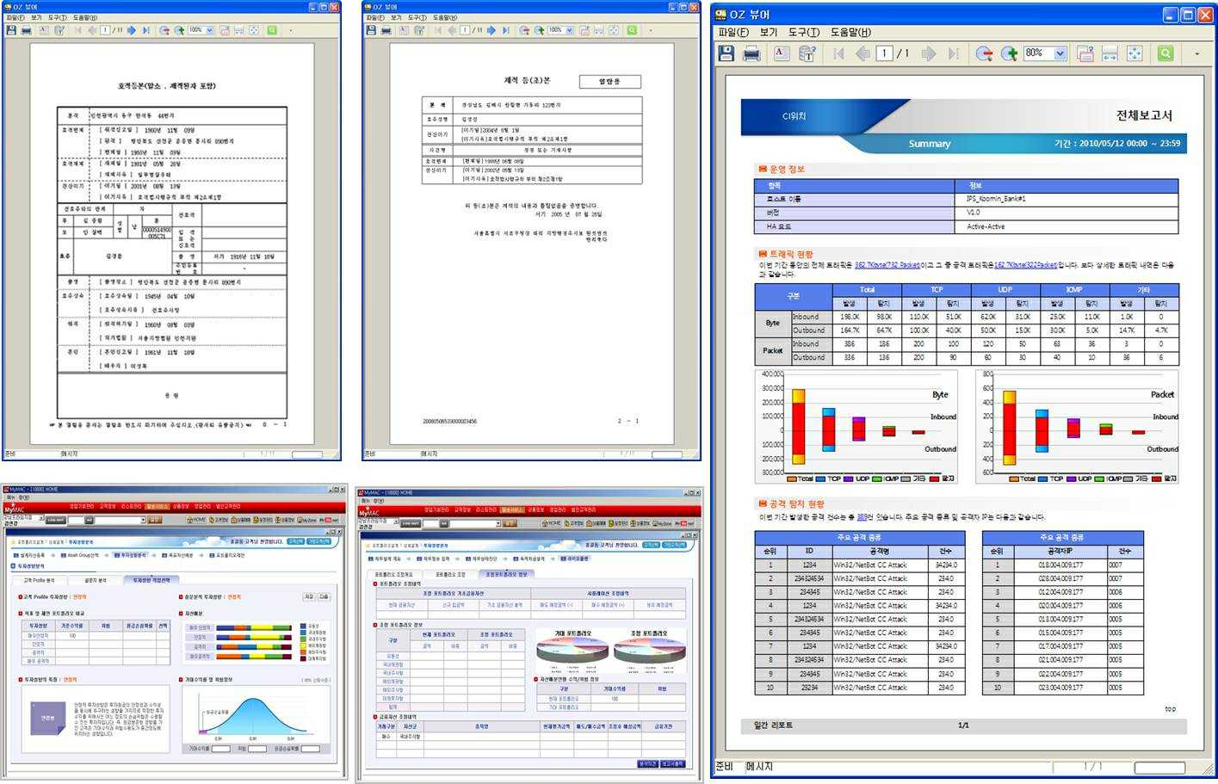Select the HOME icon in MyMAC toolbar

click(194, 518)
